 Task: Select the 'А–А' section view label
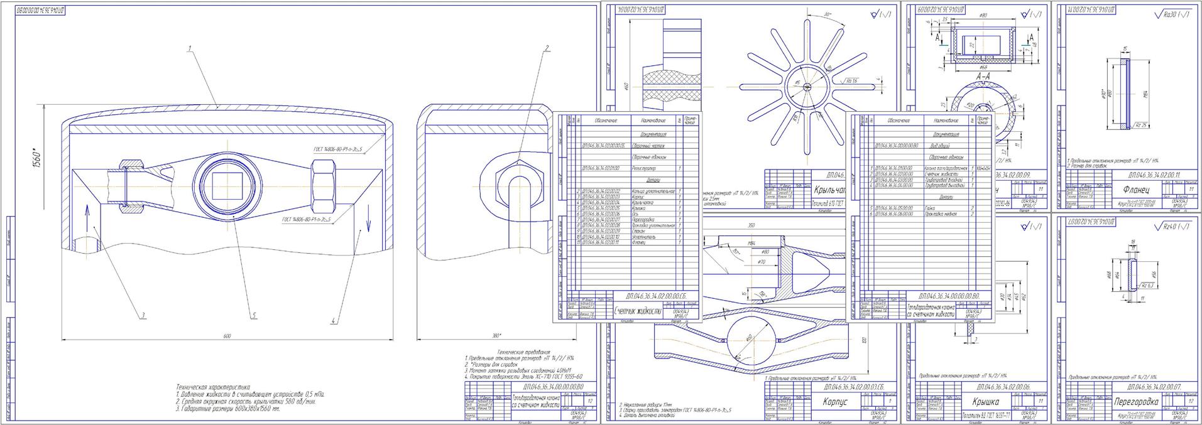click(x=983, y=77)
